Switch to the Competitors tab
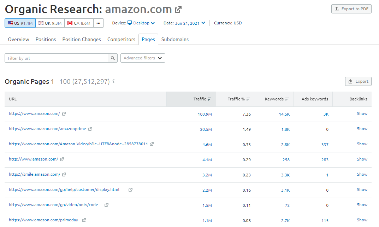The image size is (379, 227). coord(121,39)
